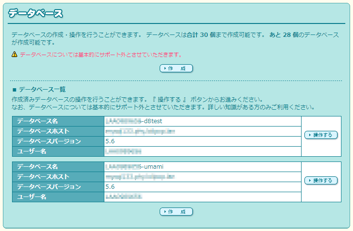Select the d8test database name cell
Image resolution: width=353 pixels, height=231 pixels.
pos(202,121)
